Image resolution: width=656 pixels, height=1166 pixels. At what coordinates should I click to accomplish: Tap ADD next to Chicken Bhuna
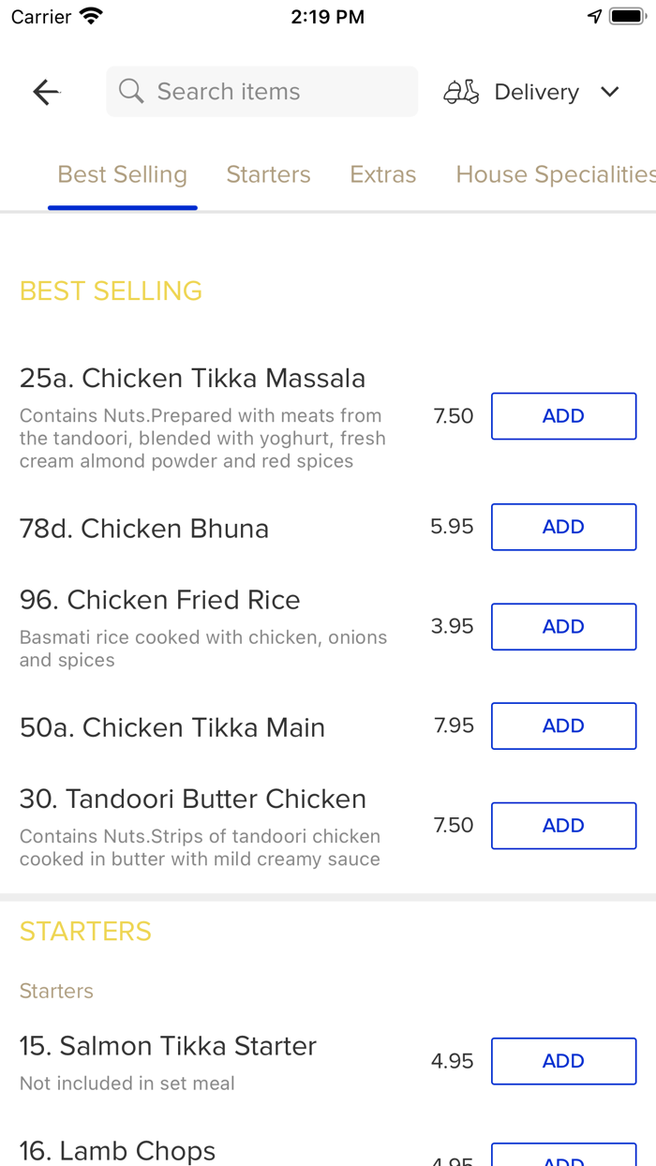(x=563, y=527)
